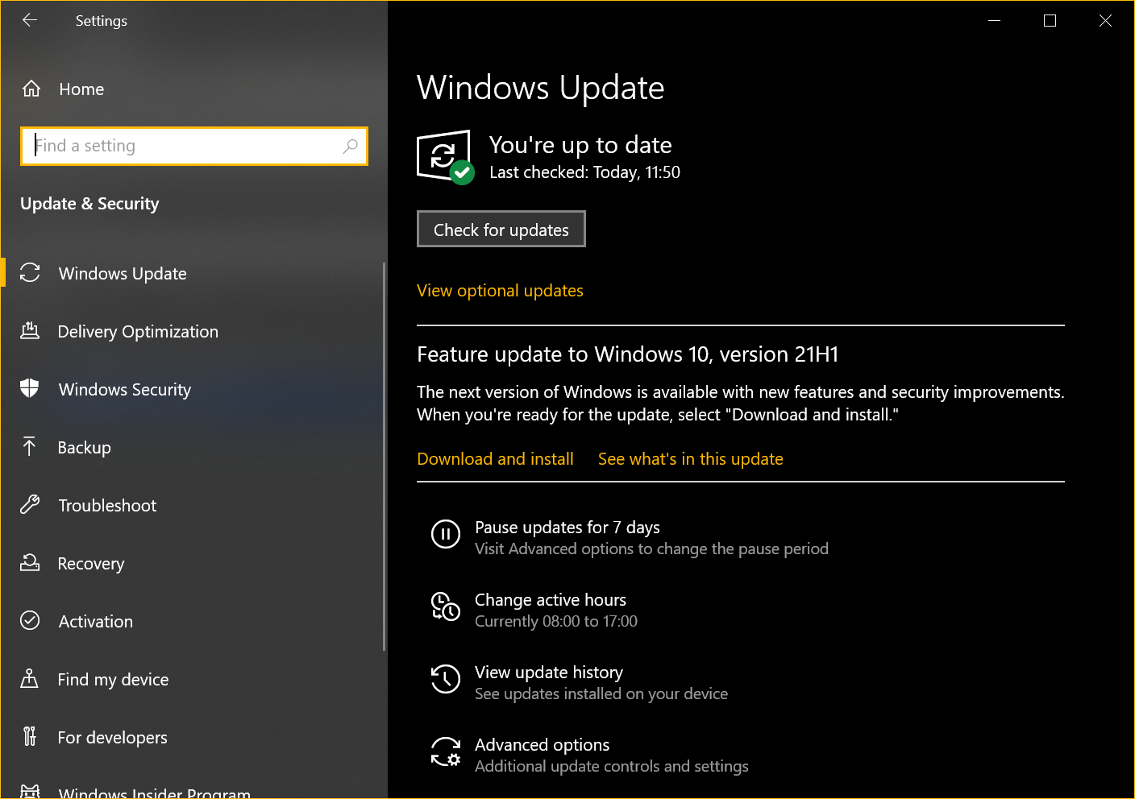This screenshot has width=1135, height=799.
Task: Click the sidebar vertical scrollbar
Action: 384,456
